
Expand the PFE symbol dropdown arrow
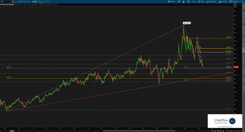coord(13,2)
